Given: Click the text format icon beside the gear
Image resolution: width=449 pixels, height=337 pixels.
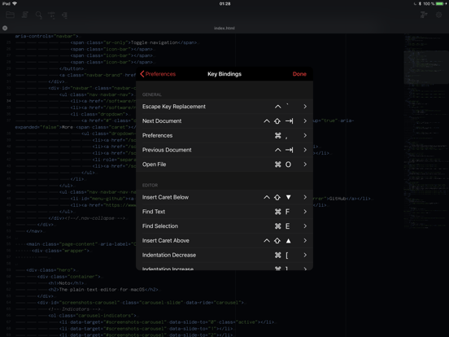Looking at the screenshot, I should [x=424, y=15].
